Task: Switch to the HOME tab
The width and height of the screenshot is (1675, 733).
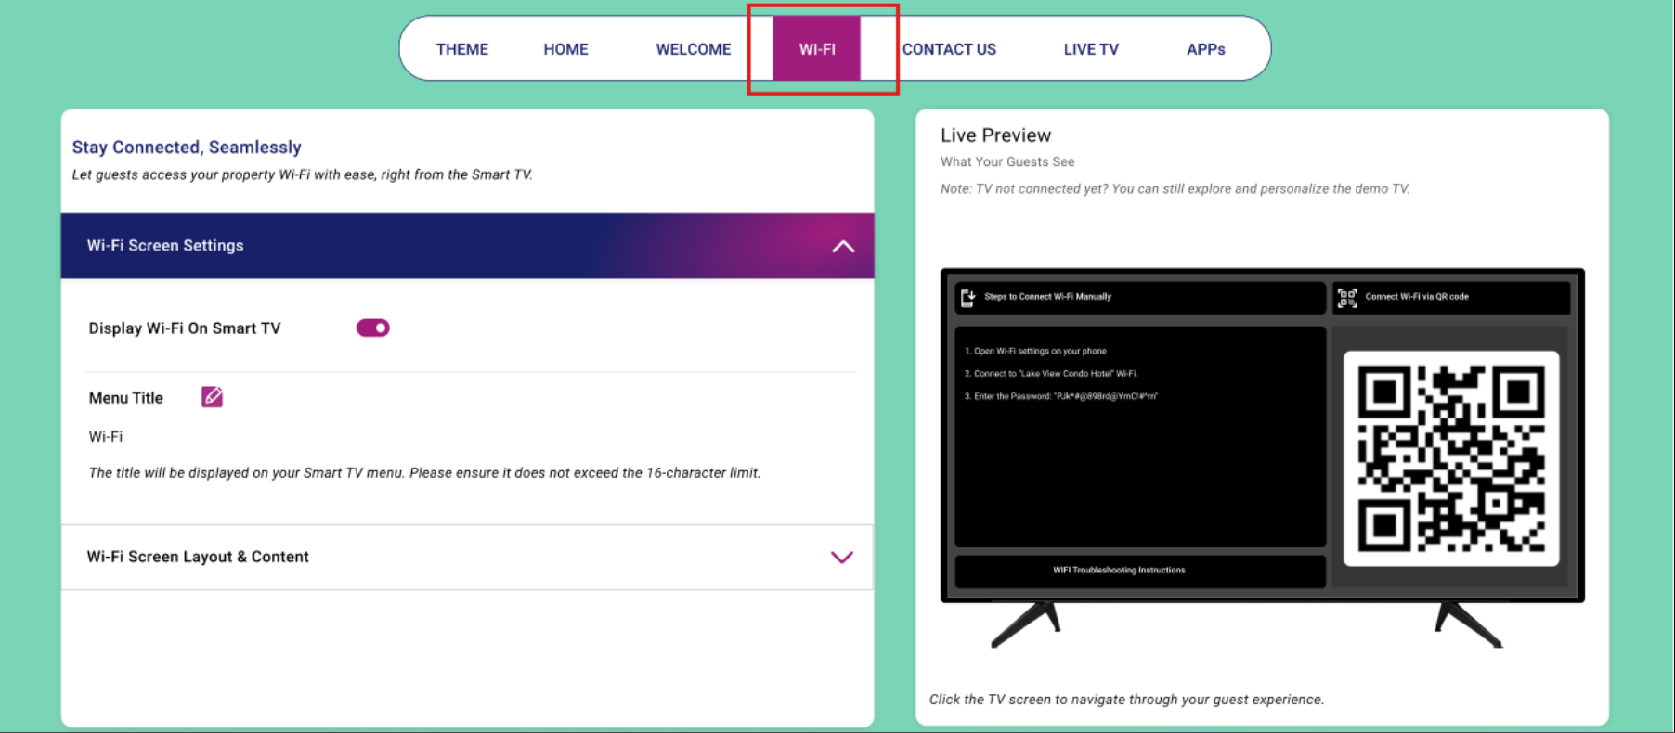Action: click(565, 49)
